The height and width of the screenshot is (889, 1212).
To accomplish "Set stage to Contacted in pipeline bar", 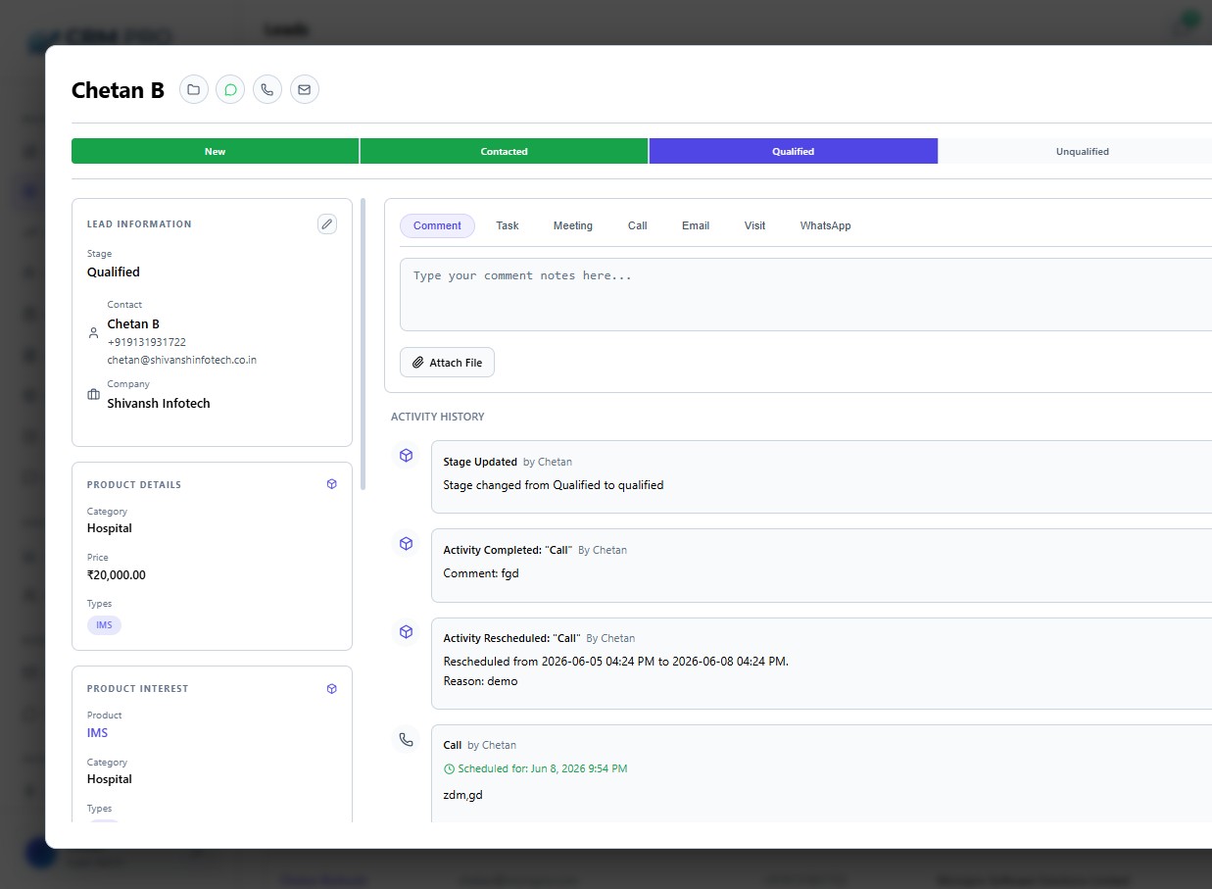I will [504, 151].
